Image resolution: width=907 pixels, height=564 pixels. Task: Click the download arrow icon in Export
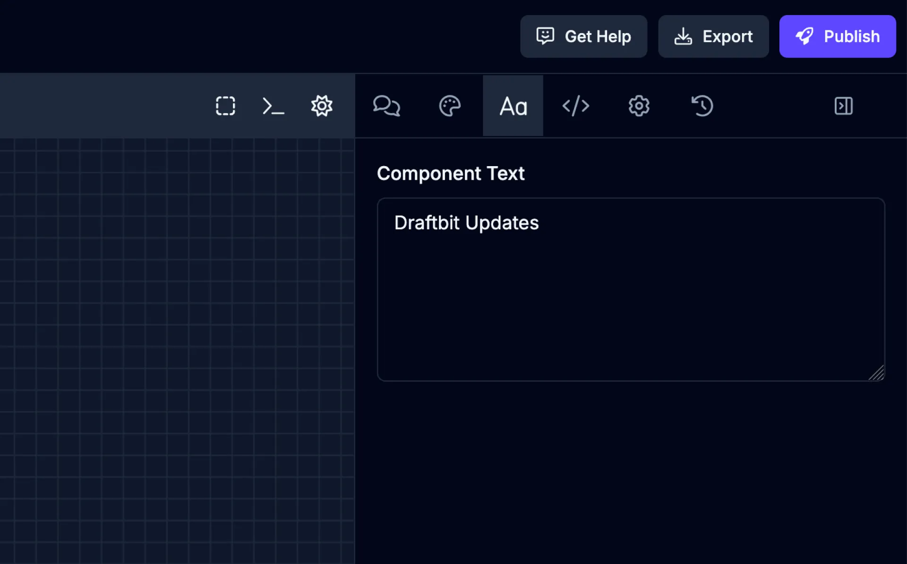pos(683,36)
